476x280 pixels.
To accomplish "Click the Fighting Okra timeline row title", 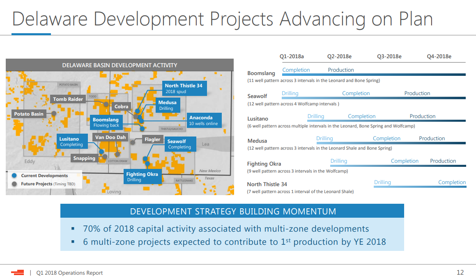I will pos(264,164).
